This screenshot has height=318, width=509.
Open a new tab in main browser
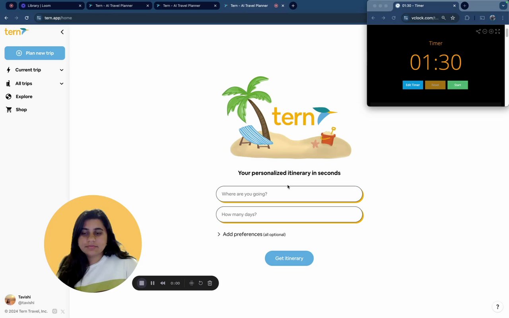point(293,6)
